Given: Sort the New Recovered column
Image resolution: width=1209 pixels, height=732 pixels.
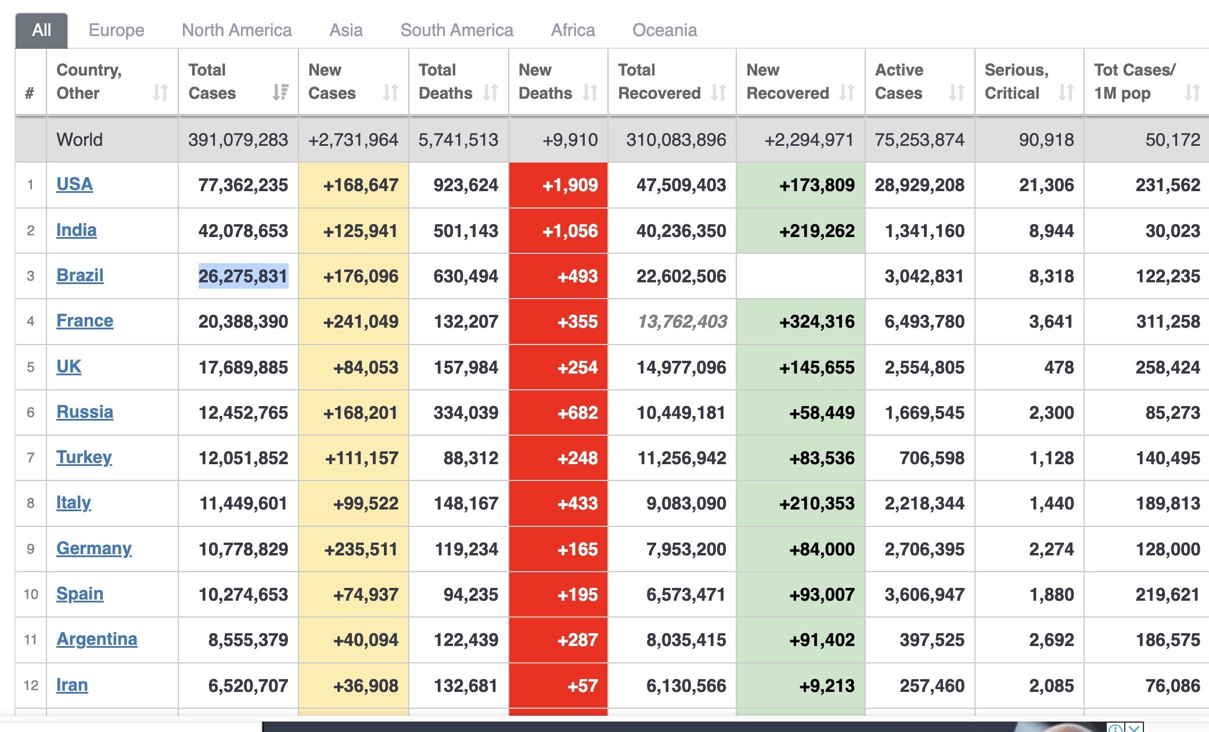Looking at the screenshot, I should (x=846, y=92).
